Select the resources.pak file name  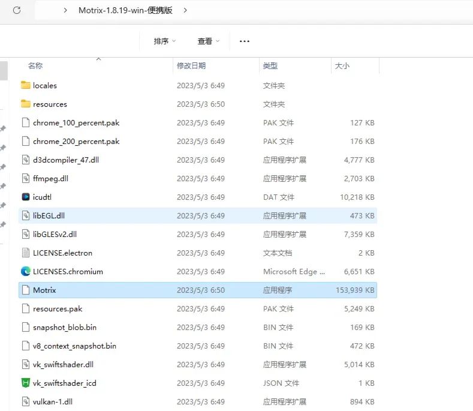tap(58, 308)
